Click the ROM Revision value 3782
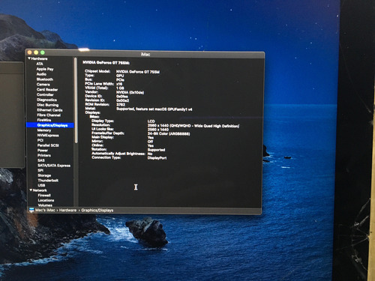375x281 pixels. [121, 105]
